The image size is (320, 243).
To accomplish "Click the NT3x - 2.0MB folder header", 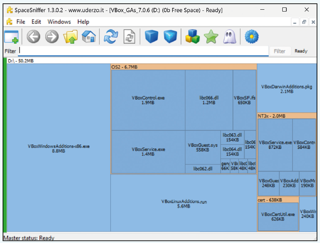I will [287, 116].
